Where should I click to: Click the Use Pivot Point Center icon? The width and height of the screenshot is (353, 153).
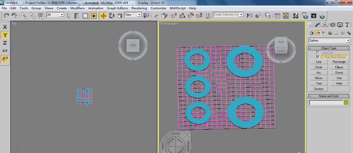click(x=146, y=16)
